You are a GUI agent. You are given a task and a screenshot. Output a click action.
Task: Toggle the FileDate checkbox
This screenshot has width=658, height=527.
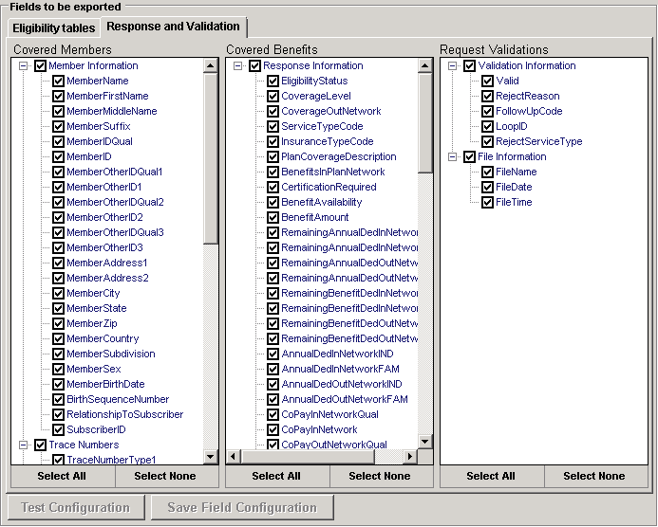click(x=487, y=188)
